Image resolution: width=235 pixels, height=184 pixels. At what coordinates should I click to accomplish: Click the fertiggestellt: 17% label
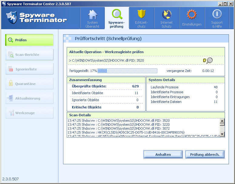tap(83, 71)
